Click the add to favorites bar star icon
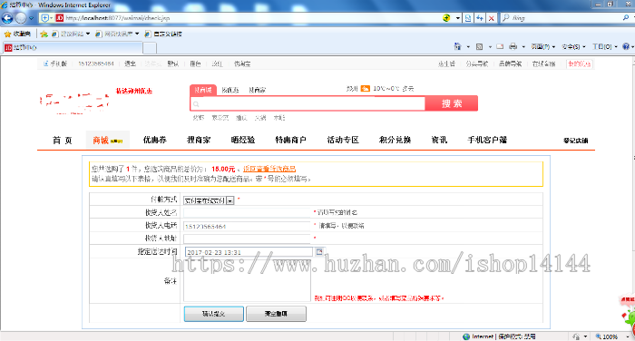635x341 pixels. 44,34
